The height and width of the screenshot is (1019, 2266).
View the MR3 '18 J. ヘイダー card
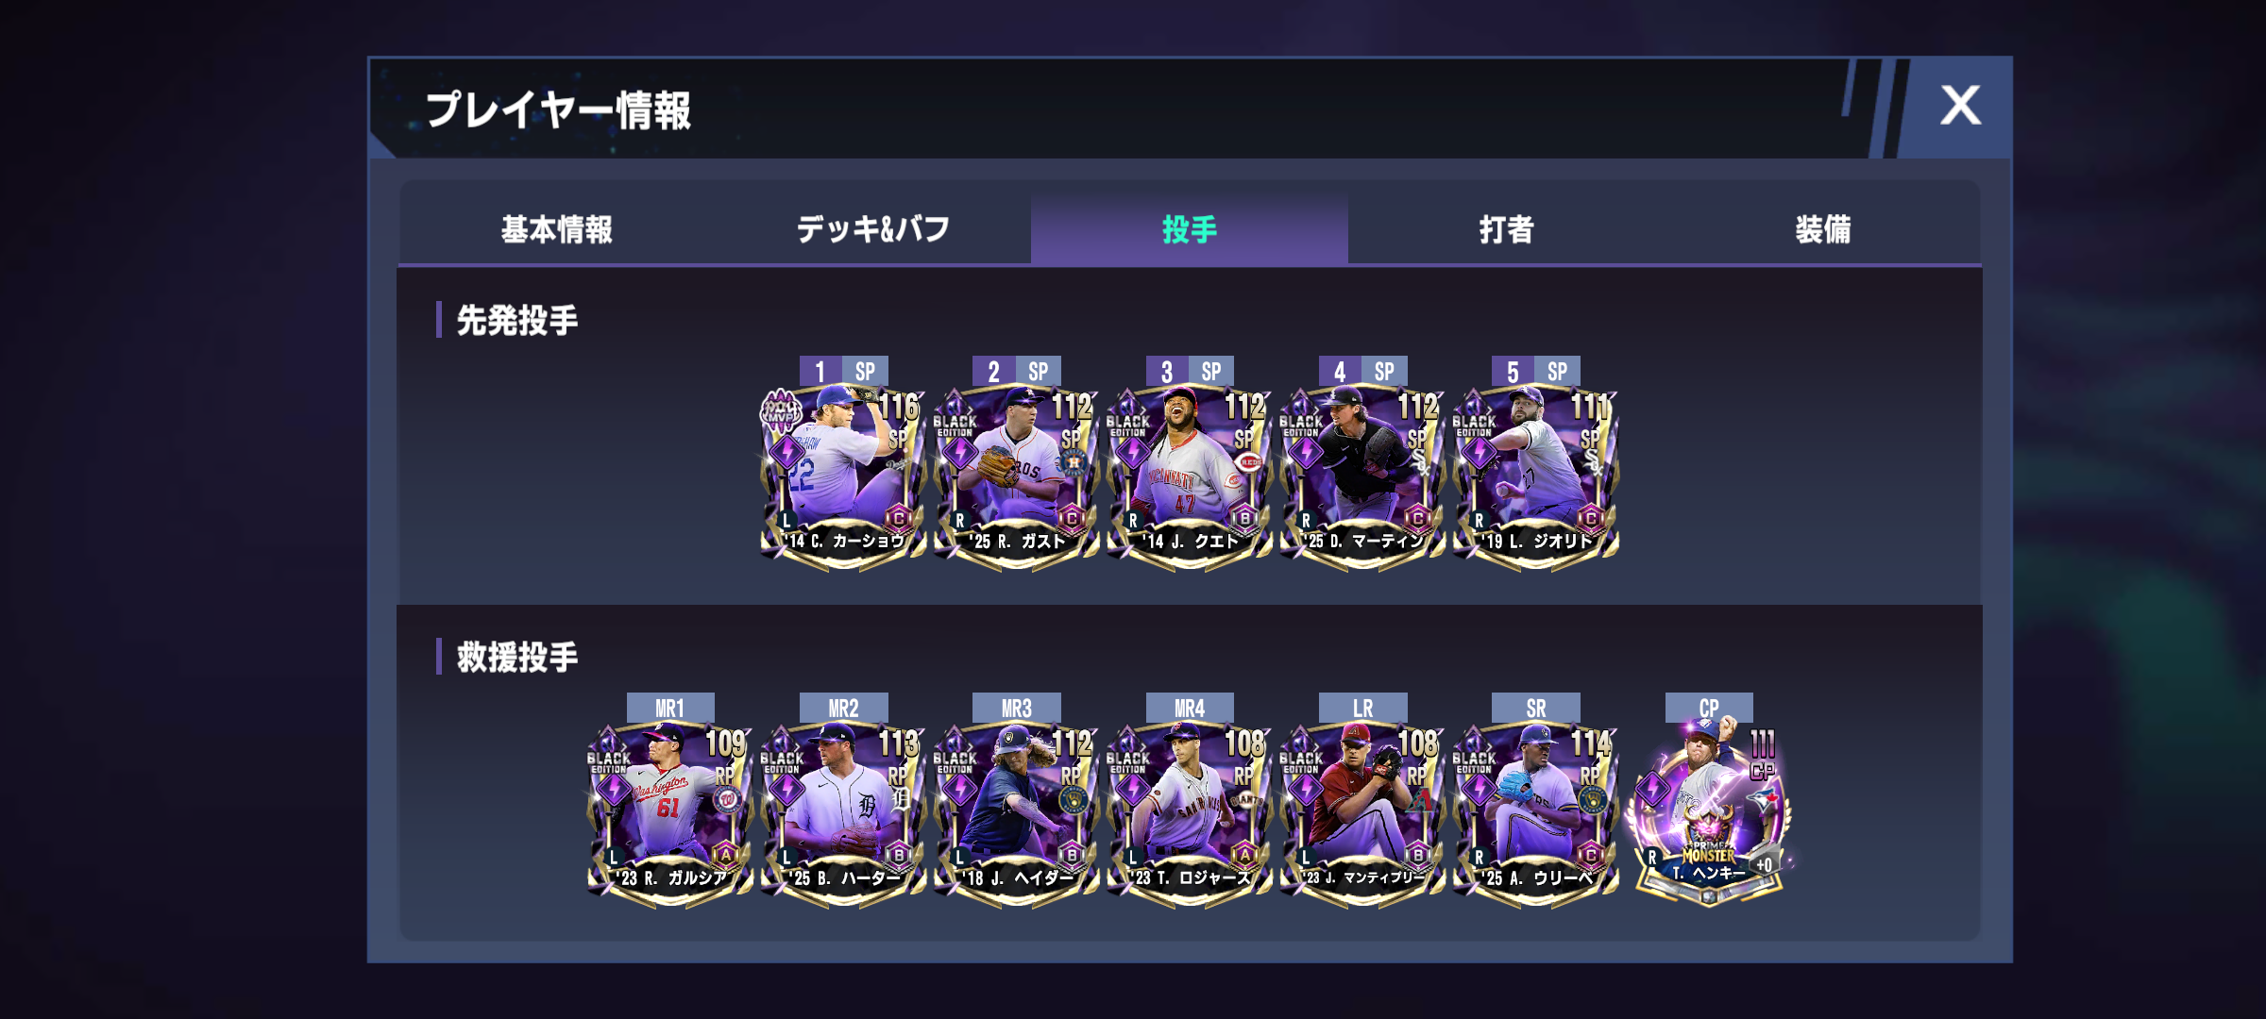pyautogui.click(x=1017, y=811)
